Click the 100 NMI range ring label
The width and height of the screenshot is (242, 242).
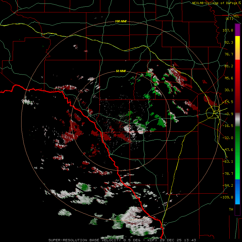[121, 21]
